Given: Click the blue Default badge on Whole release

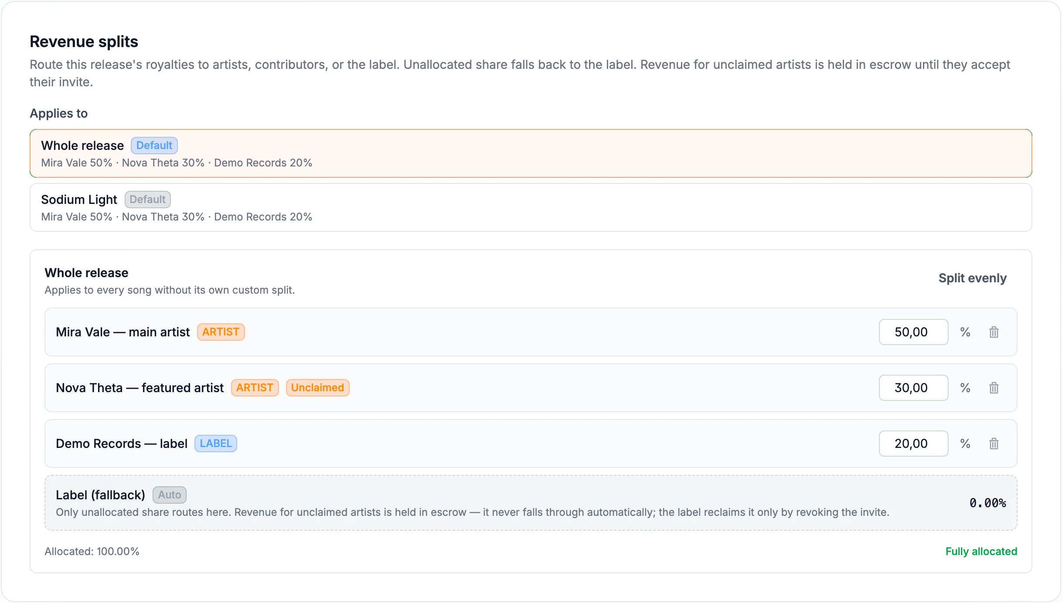Looking at the screenshot, I should 154,146.
